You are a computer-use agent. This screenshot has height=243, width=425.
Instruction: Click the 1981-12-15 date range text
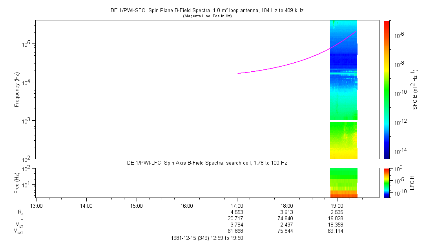click(207, 238)
